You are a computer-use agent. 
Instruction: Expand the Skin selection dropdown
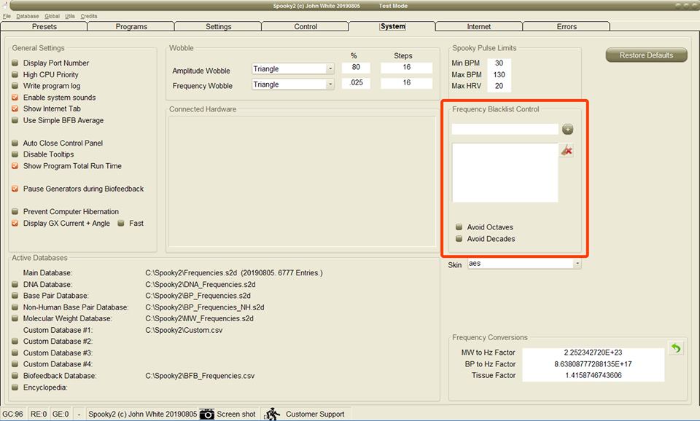[x=577, y=264]
